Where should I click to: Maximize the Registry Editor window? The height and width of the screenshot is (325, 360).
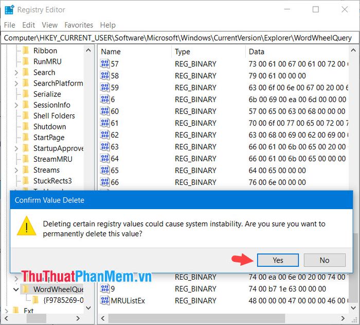(x=316, y=9)
